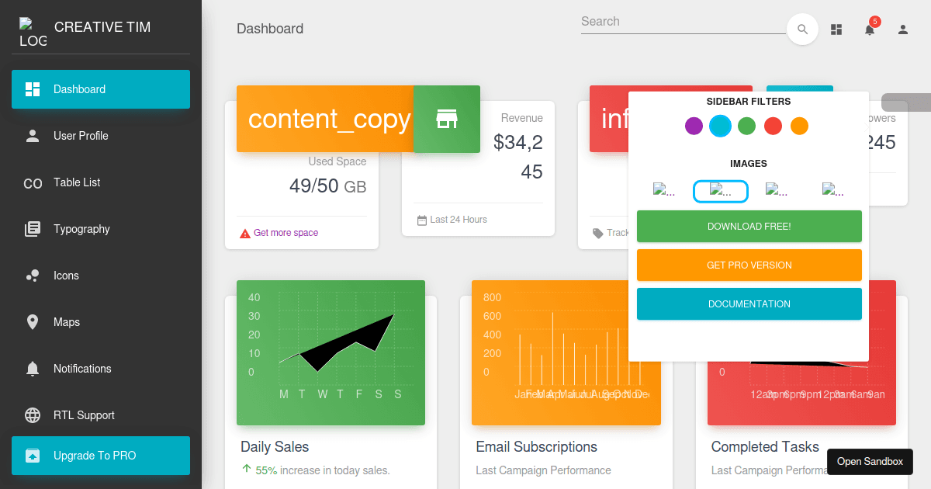Image resolution: width=931 pixels, height=489 pixels.
Task: Open the Notifications bell in the top bar
Action: 869,29
